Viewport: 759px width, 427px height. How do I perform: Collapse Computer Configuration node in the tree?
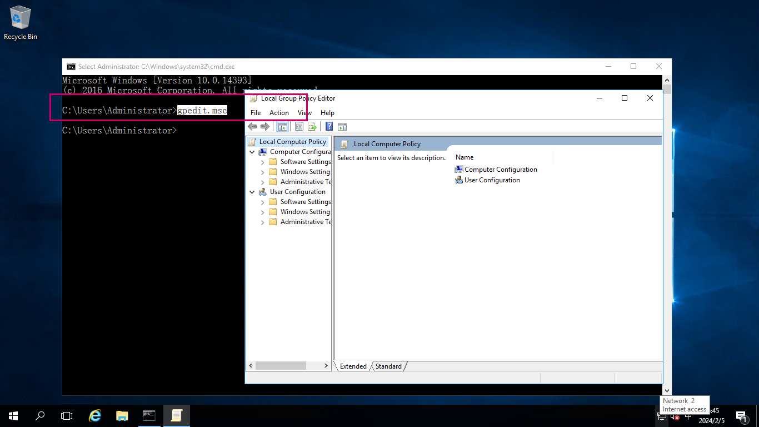252,152
